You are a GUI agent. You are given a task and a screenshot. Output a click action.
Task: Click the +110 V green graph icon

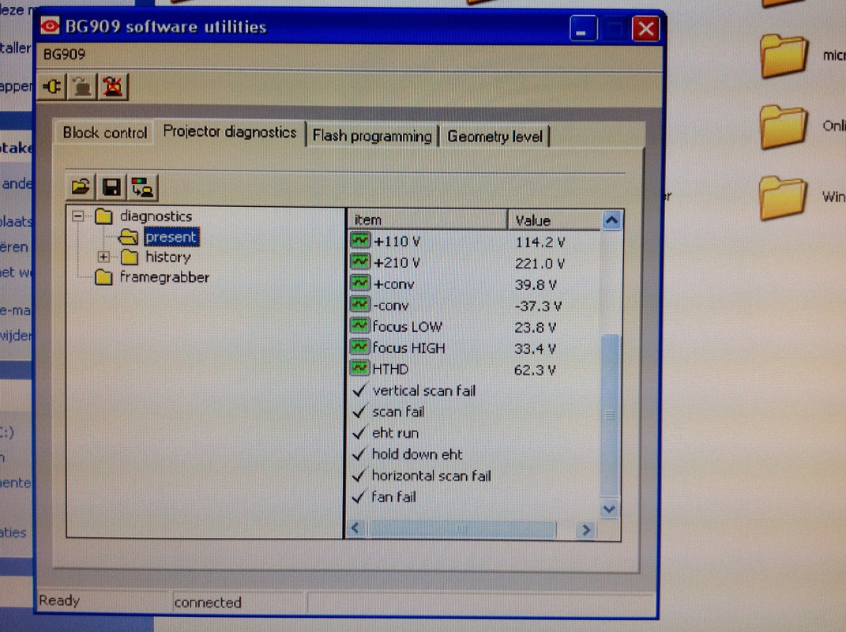click(x=360, y=239)
